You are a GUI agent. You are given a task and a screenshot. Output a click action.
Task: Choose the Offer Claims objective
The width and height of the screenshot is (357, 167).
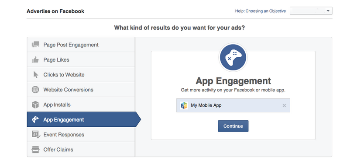[x=81, y=150]
